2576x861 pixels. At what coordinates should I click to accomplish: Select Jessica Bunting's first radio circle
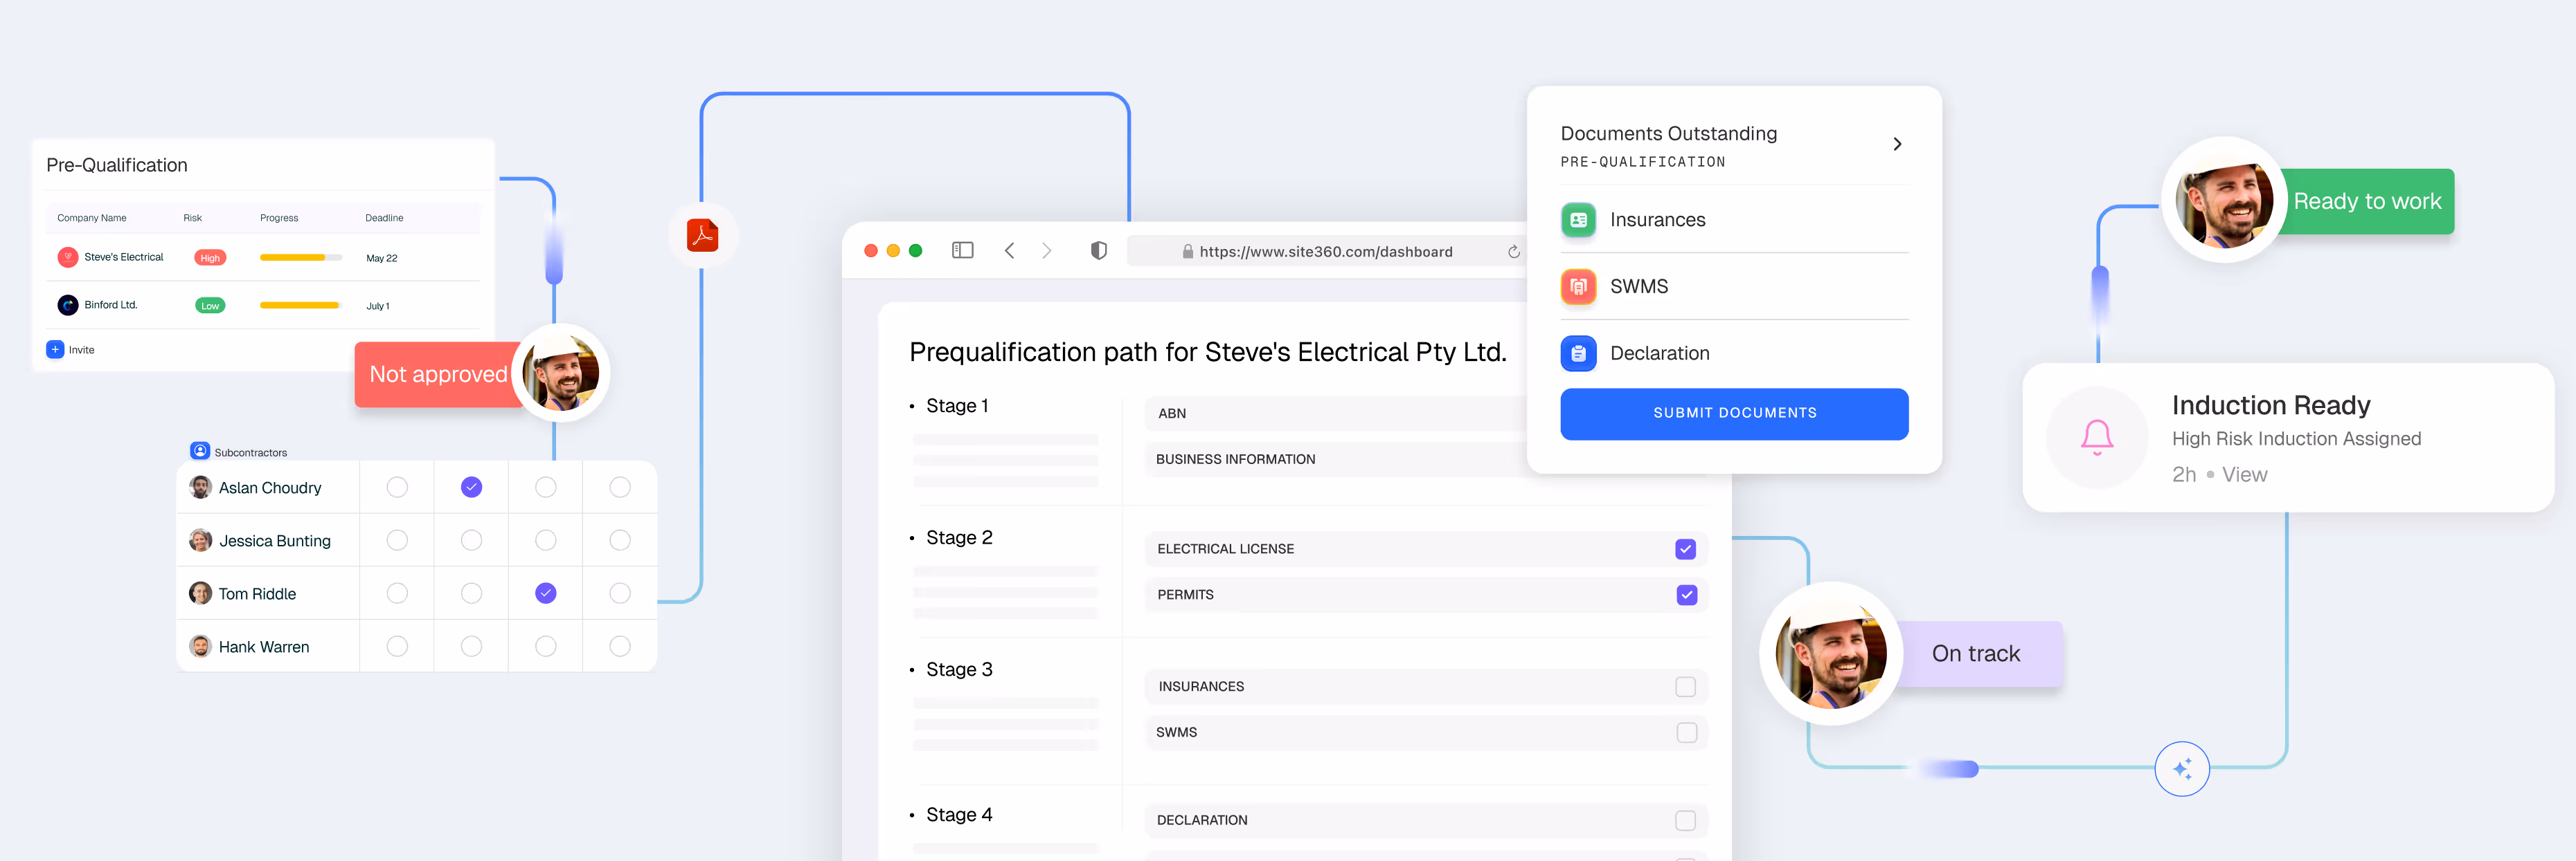click(397, 540)
